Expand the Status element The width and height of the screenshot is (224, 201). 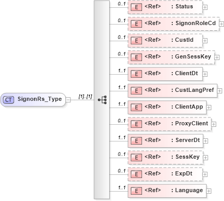[205, 7]
